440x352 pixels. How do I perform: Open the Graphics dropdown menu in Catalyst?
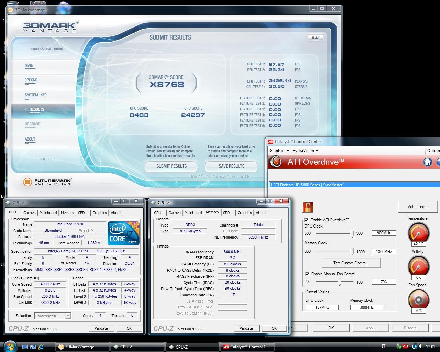coord(279,151)
